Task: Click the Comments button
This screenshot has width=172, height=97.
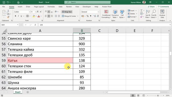Action: point(163,7)
